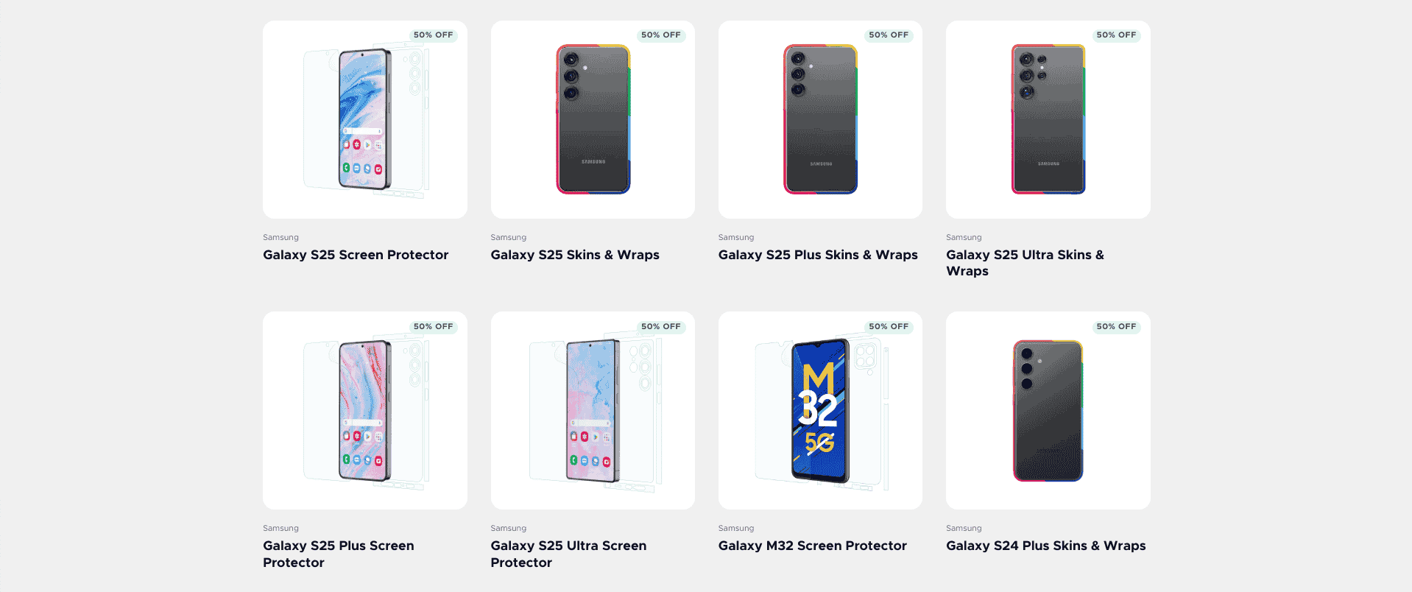
Task: Open the Galaxy S25 Screen Protector title link
Action: point(356,255)
